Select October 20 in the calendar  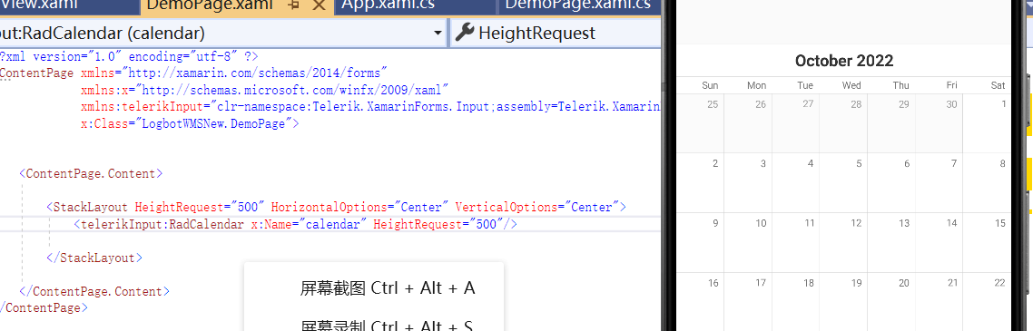tap(891, 301)
